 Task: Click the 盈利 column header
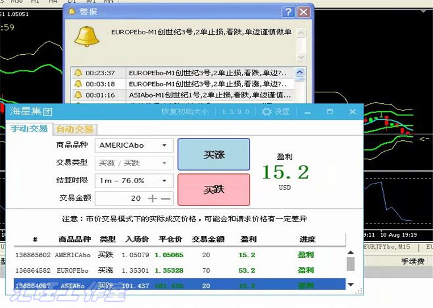(x=248, y=239)
